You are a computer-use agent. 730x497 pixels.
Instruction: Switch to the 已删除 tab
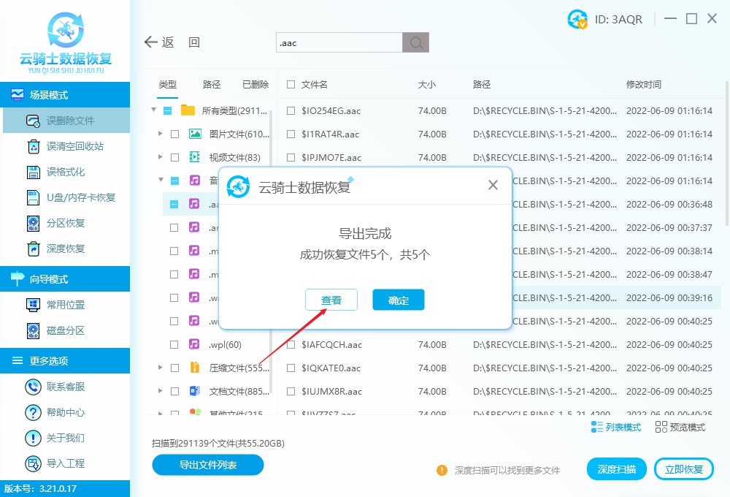255,84
